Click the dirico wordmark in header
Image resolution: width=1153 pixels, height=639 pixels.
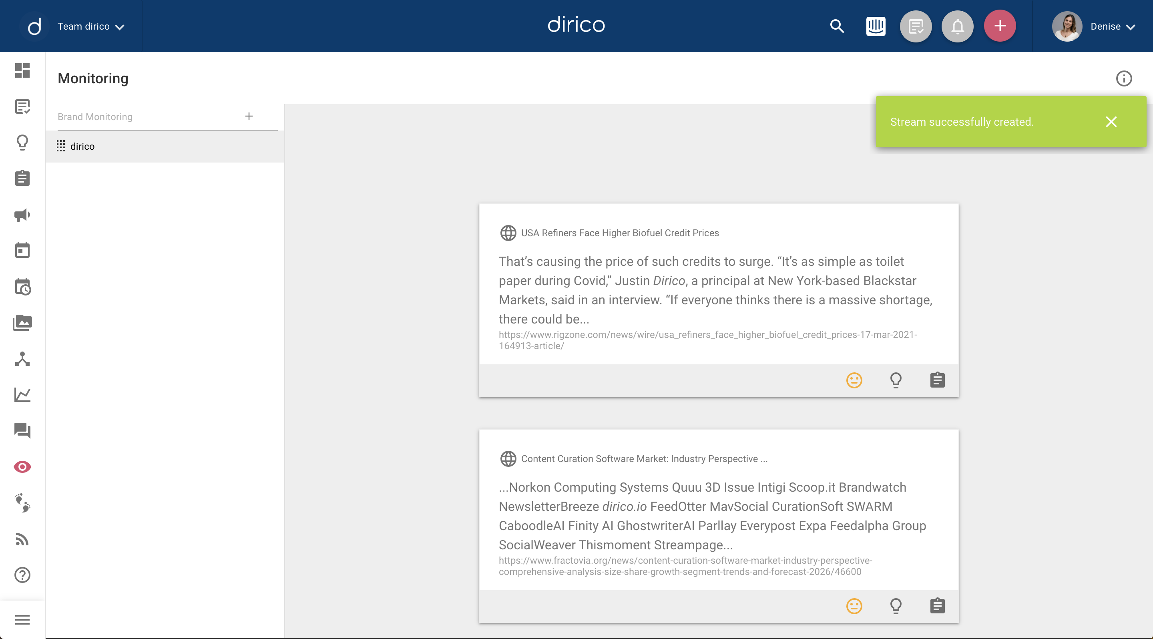[576, 24]
